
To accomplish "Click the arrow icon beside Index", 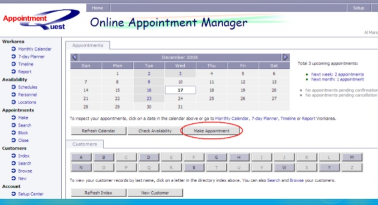I will [13, 156].
